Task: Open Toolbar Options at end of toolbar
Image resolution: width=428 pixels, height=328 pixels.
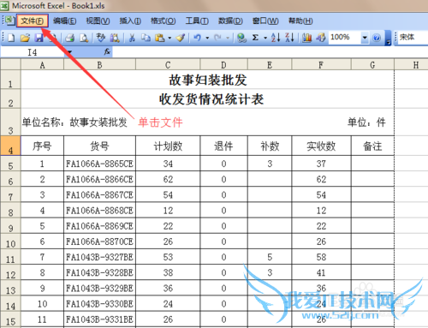Action: tap(388, 38)
